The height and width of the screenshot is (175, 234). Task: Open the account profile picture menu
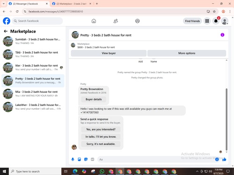(225, 21)
